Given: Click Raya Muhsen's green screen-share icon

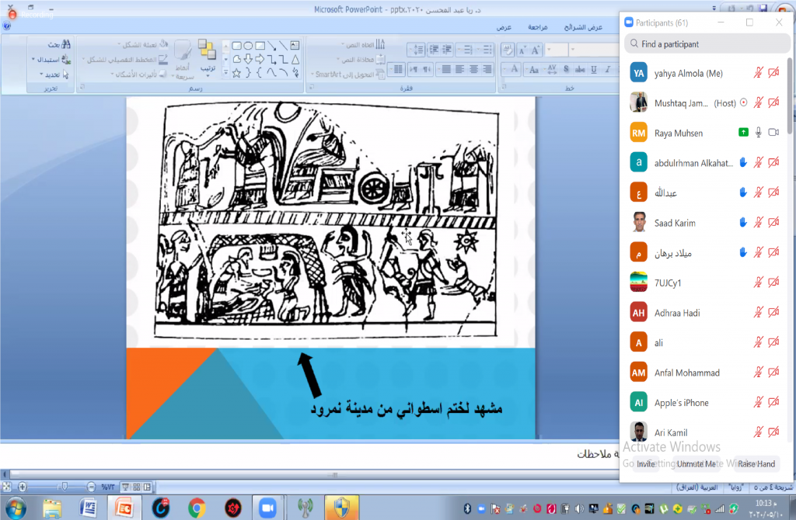Looking at the screenshot, I should 743,133.
